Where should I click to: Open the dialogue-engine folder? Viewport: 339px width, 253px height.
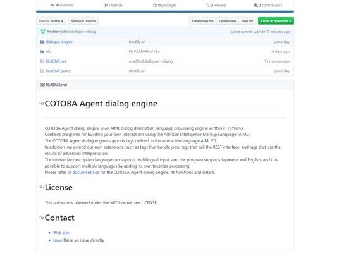click(59, 42)
